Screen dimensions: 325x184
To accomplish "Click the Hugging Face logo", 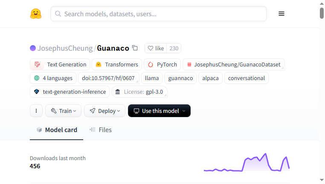I will coord(36,14).
